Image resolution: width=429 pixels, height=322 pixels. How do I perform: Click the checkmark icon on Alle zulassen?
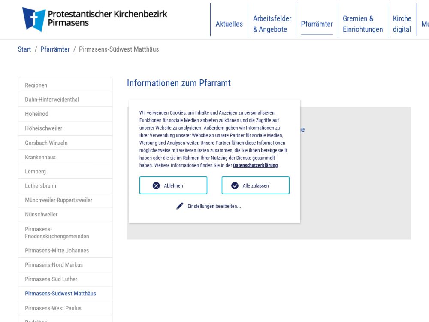click(235, 185)
